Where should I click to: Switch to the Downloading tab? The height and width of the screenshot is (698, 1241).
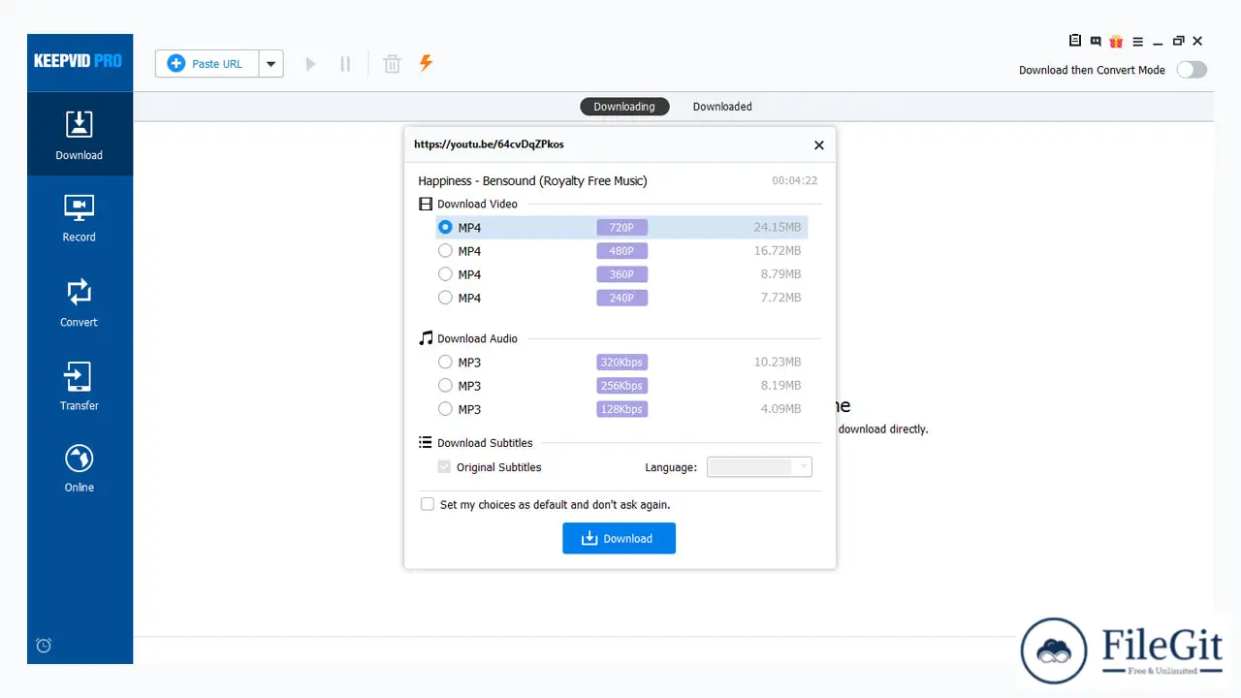coord(624,107)
